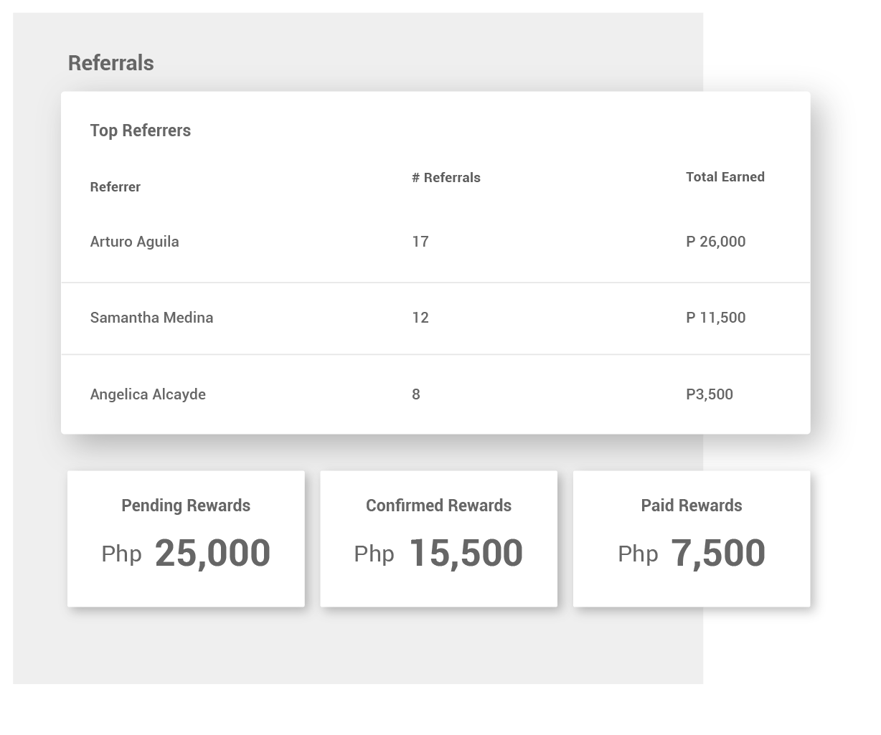Click the 17 referrals count for Arturo
This screenshot has width=881, height=735.
pos(420,242)
